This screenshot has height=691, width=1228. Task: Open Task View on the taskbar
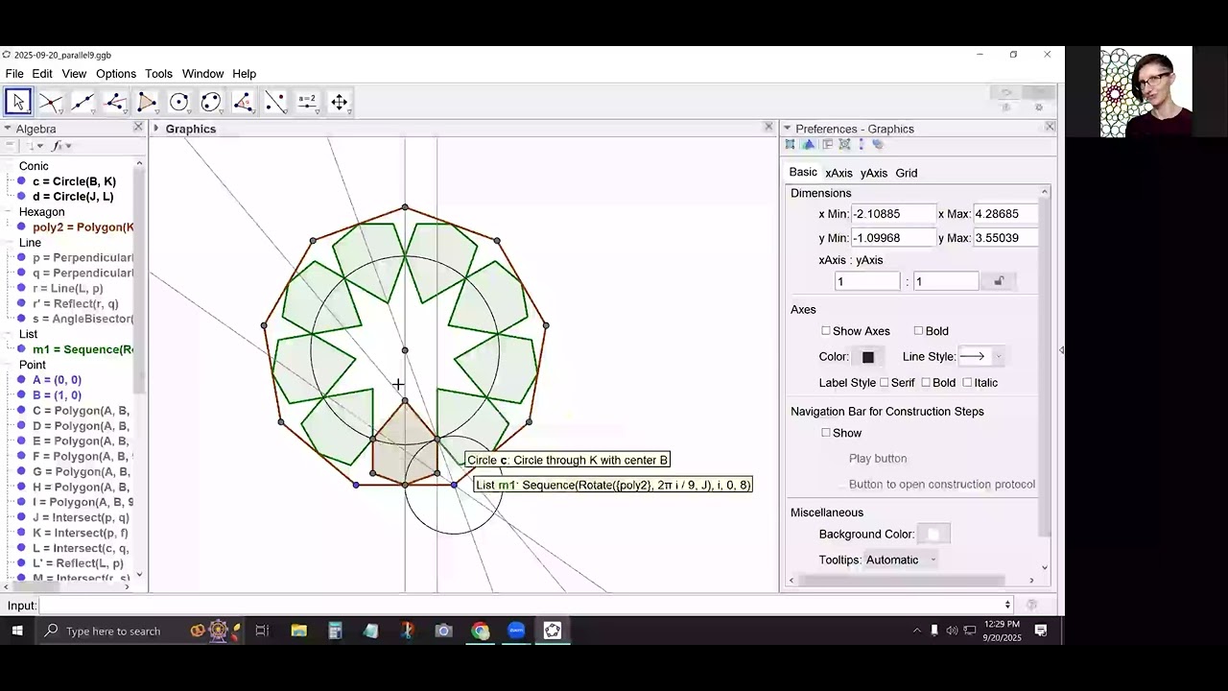click(x=261, y=631)
